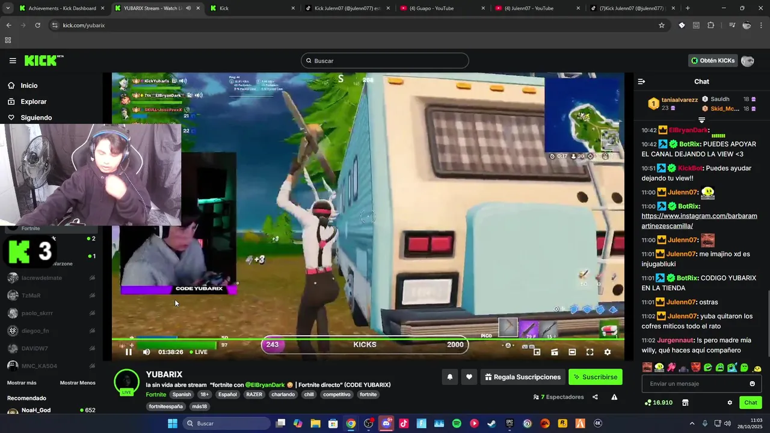The image size is (770, 433).
Task: Mute the stream player volume
Action: tap(147, 352)
